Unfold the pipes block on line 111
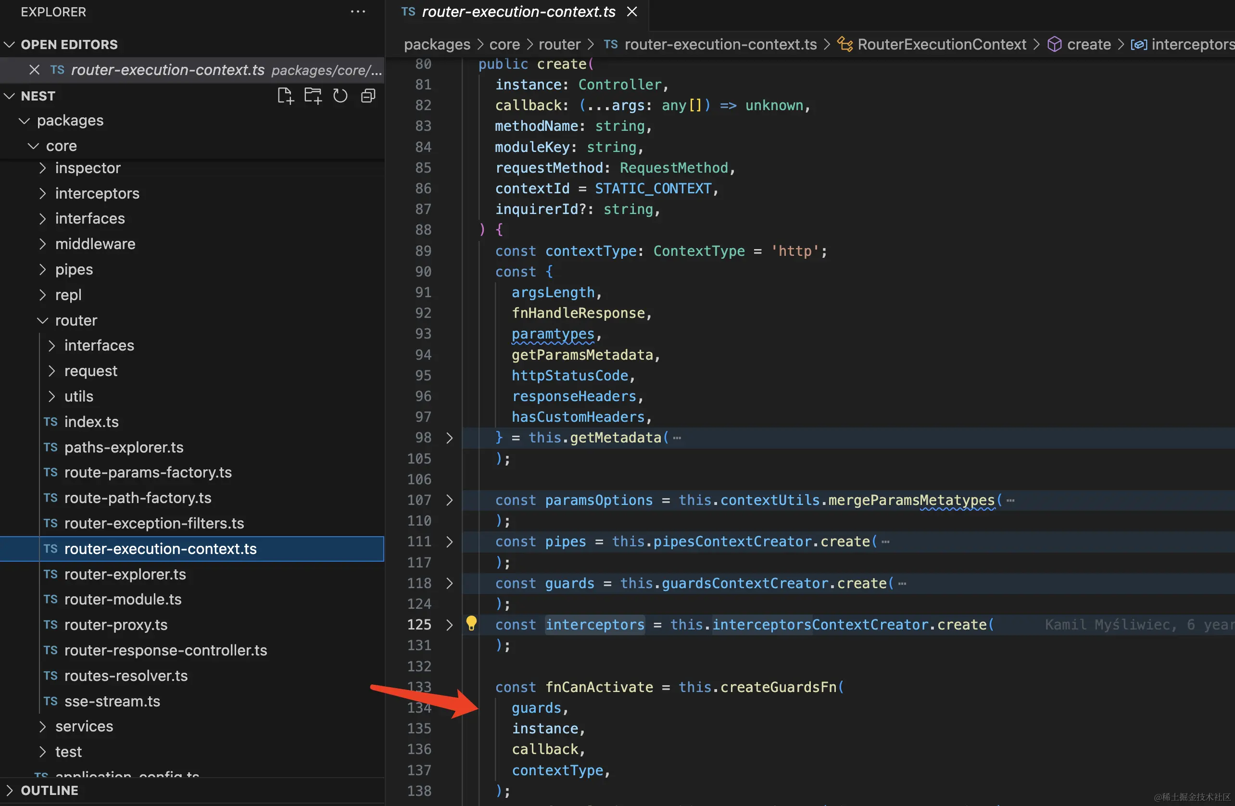 (x=449, y=542)
